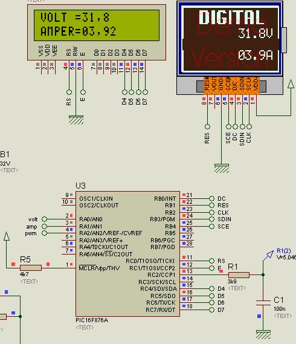Select the D7 terminal under the green LCD
296x344 pixels.
(145, 92)
